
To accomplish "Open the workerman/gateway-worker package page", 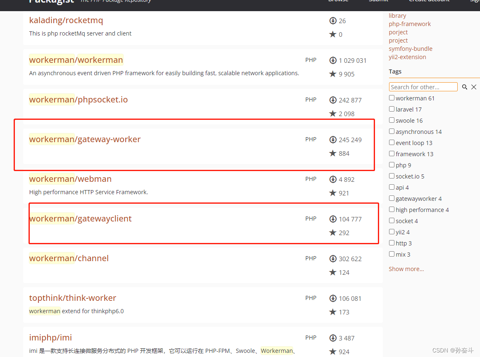I will click(x=85, y=139).
